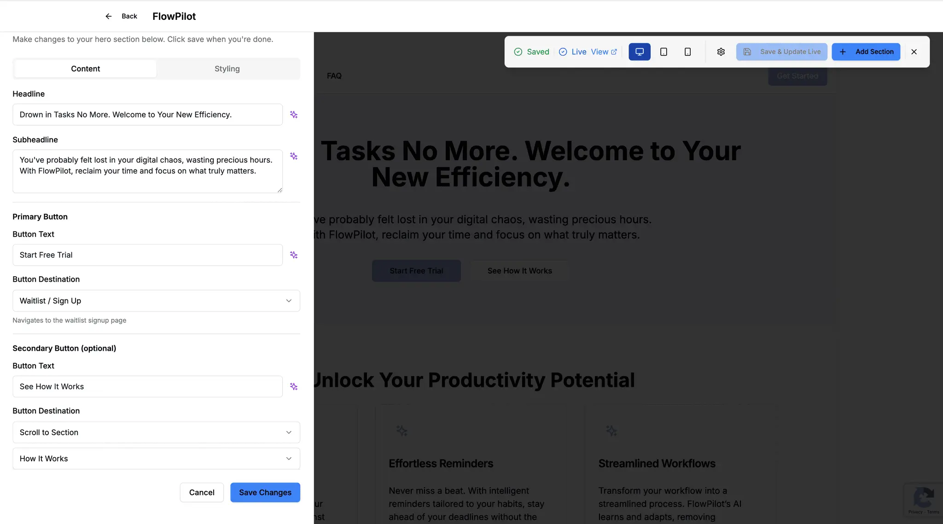Switch to the Styling tab
The height and width of the screenshot is (524, 943).
tap(227, 69)
